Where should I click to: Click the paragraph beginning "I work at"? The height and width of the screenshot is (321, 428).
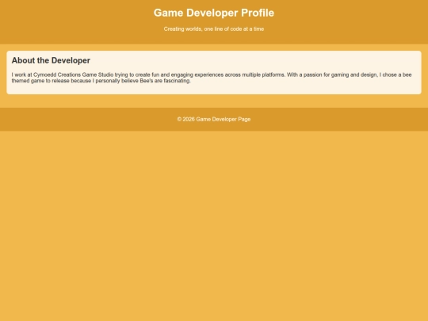[x=212, y=78]
